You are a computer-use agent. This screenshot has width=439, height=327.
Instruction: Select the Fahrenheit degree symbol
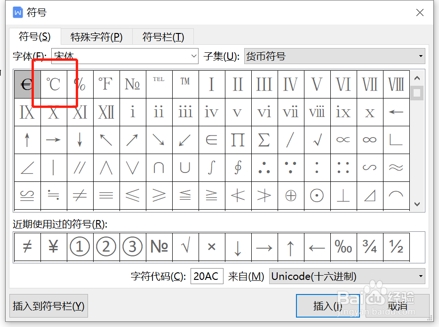(x=106, y=84)
